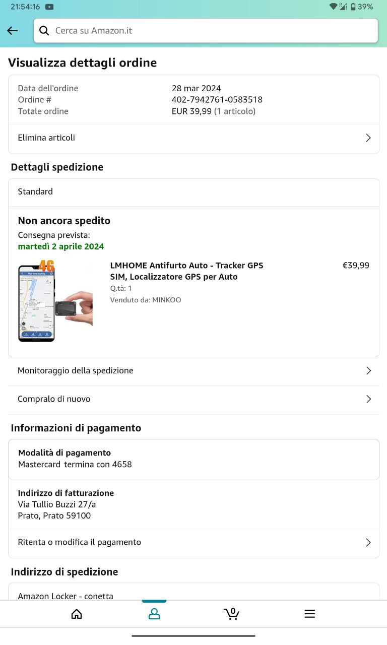Image resolution: width=387 pixels, height=645 pixels.
Task: Open the account profile icon
Action: [154, 614]
